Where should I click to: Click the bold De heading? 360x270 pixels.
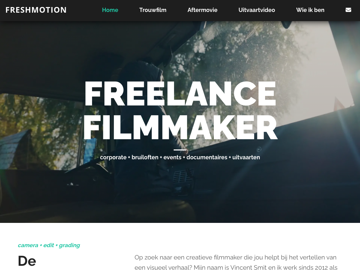pyautogui.click(x=27, y=261)
